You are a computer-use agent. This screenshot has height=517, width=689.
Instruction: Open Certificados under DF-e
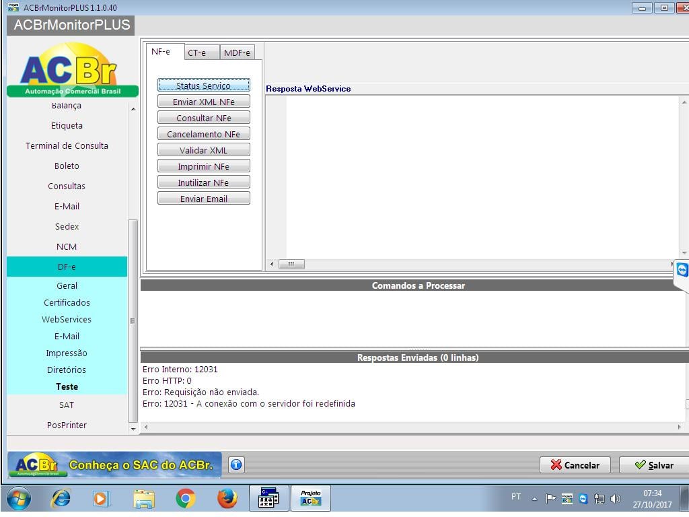pyautogui.click(x=67, y=303)
